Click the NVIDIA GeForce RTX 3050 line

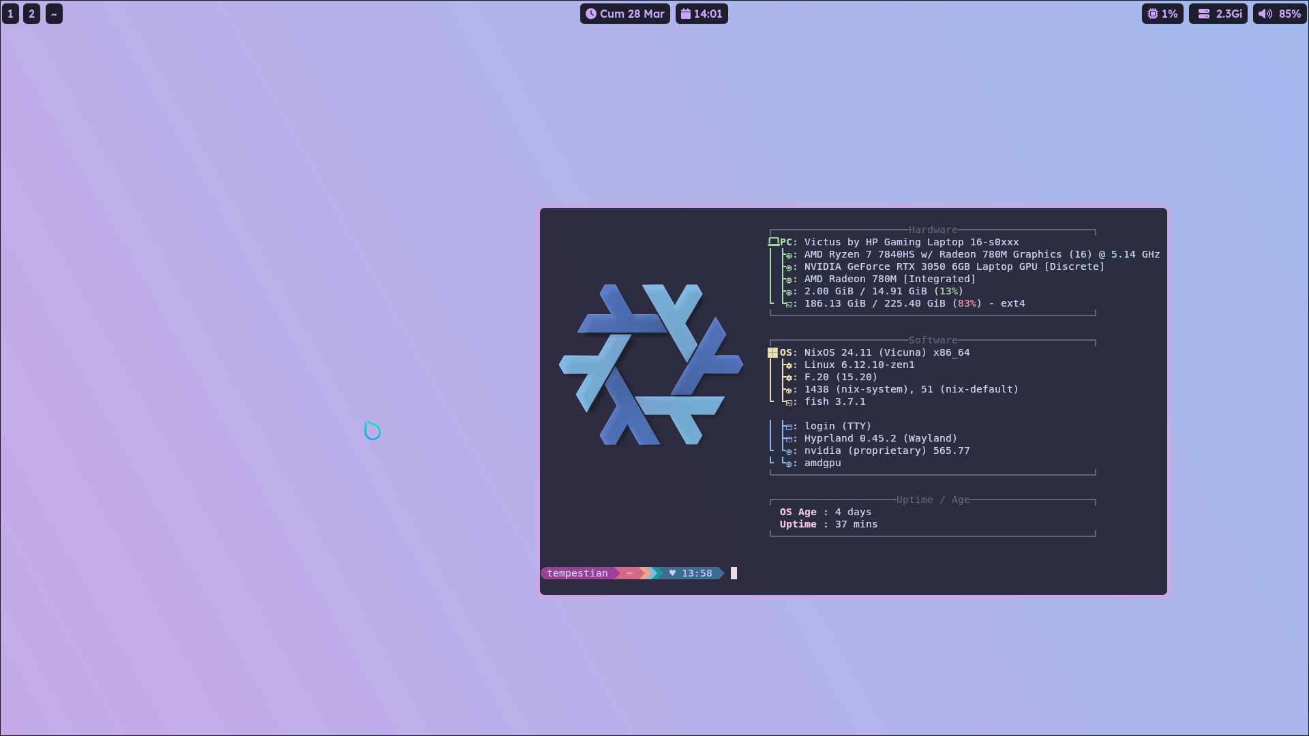point(954,266)
